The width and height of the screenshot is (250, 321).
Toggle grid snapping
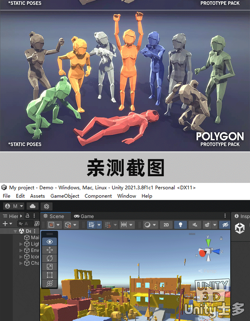pos(108,225)
